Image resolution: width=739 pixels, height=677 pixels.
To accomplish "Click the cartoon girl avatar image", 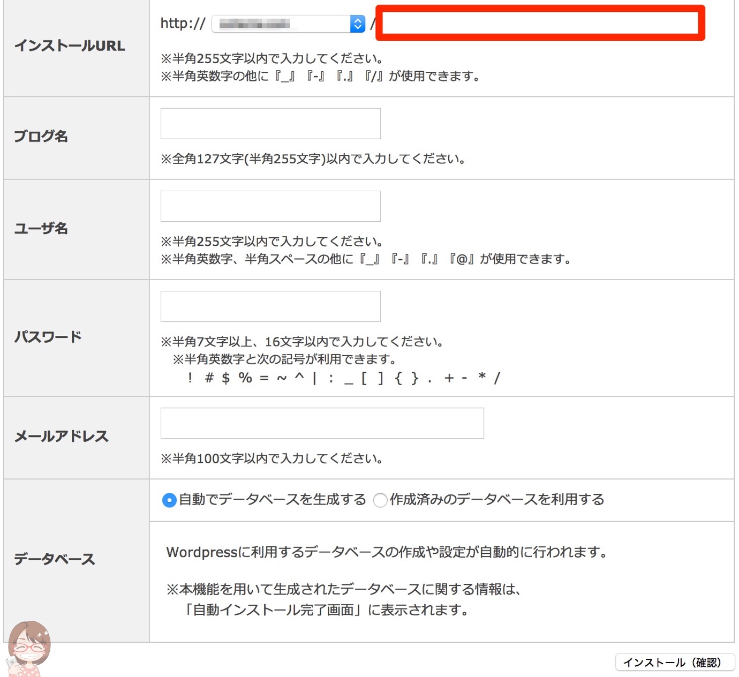I will (x=28, y=649).
